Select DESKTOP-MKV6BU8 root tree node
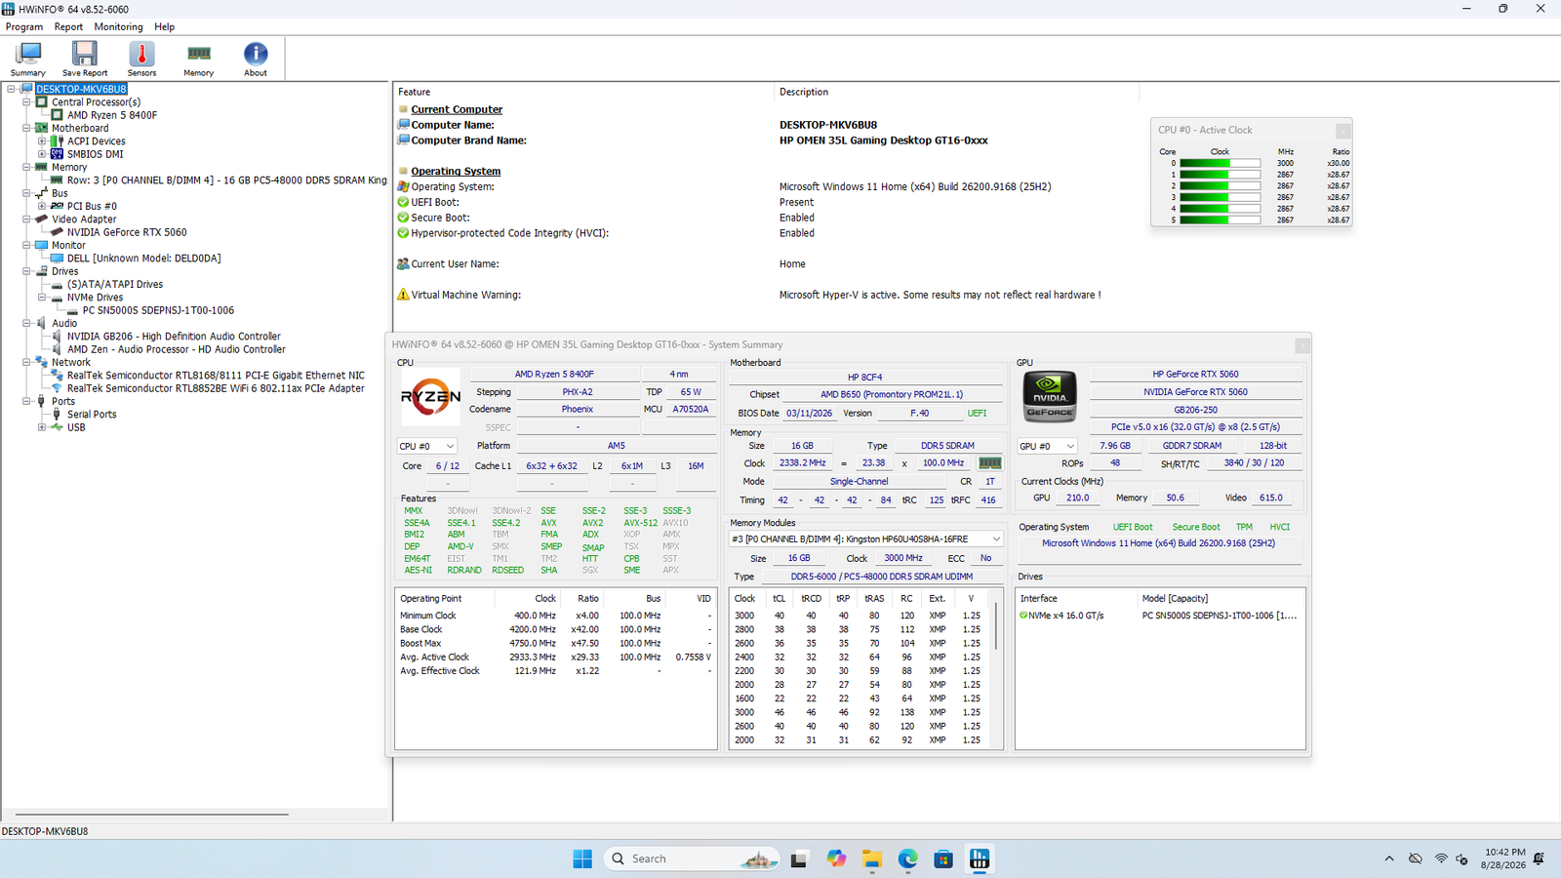 coord(82,89)
